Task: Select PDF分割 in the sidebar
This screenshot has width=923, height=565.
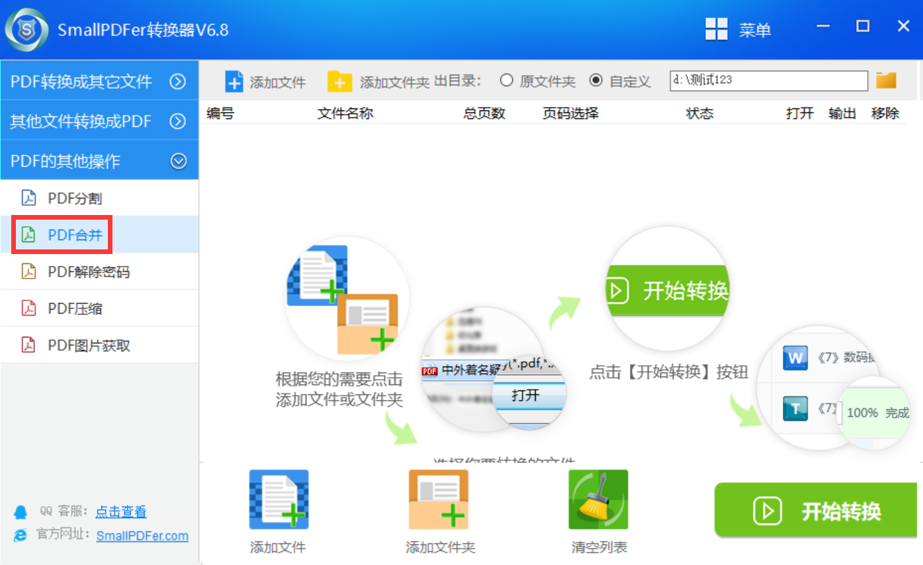Action: coord(99,198)
